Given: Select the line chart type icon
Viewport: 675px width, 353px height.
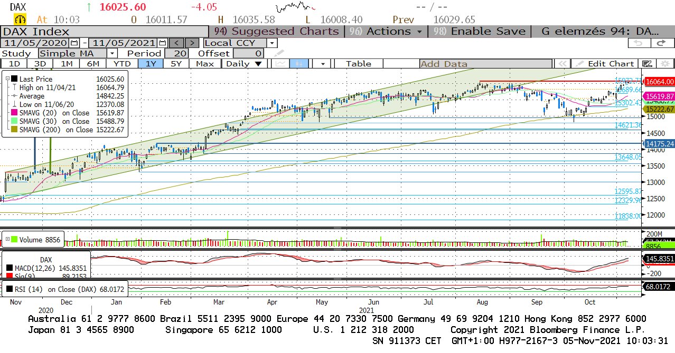Looking at the screenshot, I should click(280, 64).
